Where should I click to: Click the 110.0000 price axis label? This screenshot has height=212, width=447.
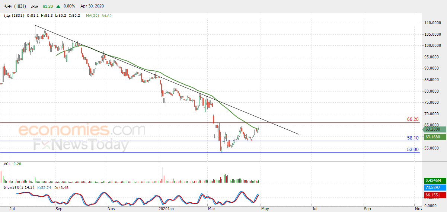coord(434,23)
